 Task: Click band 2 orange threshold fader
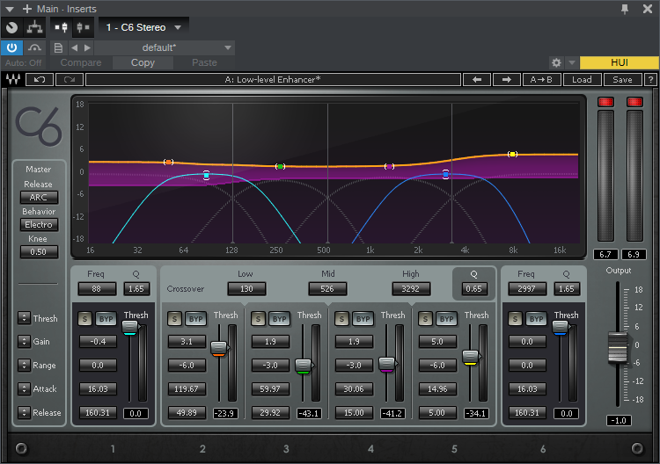point(219,348)
